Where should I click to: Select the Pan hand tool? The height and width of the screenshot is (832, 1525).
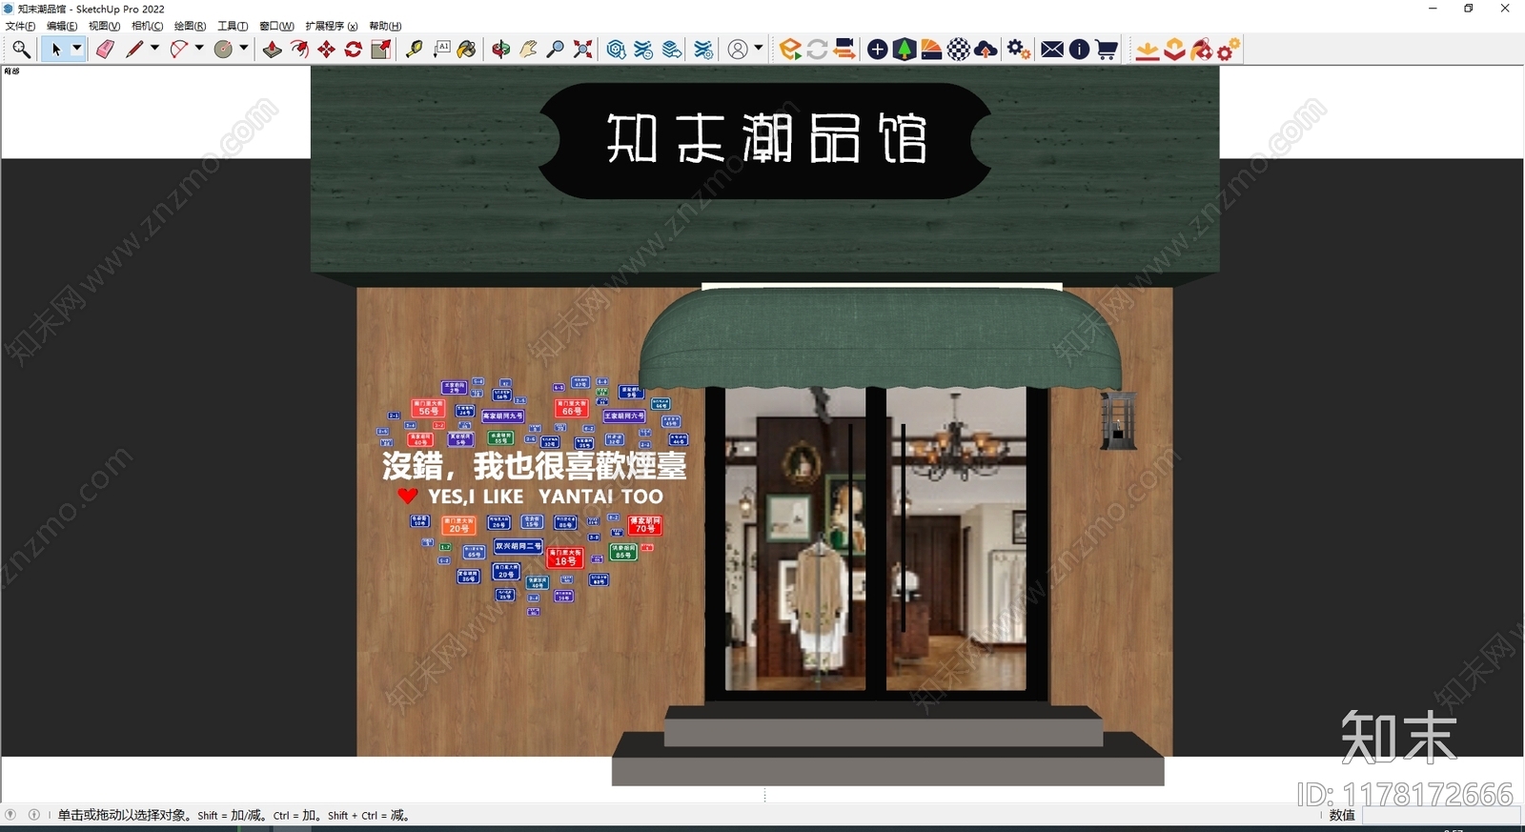click(528, 50)
